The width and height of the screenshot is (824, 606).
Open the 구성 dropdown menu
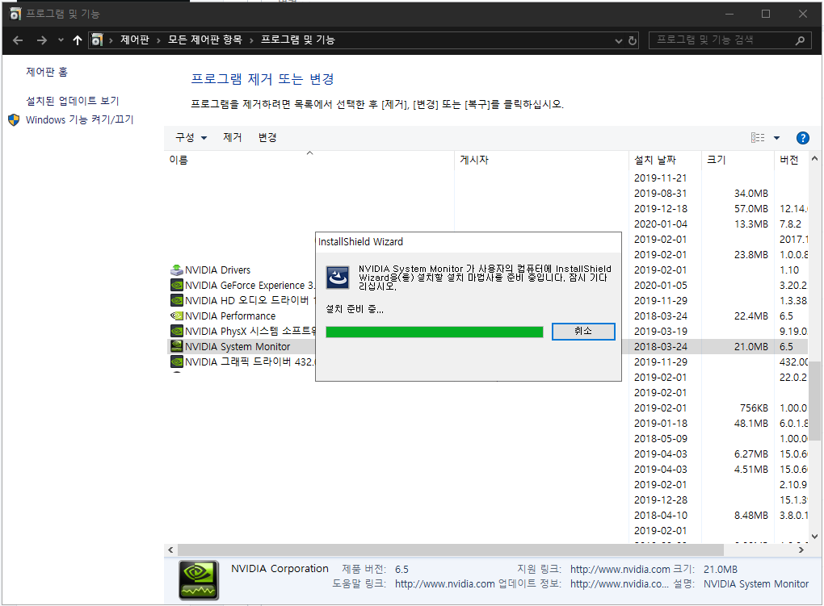(191, 138)
